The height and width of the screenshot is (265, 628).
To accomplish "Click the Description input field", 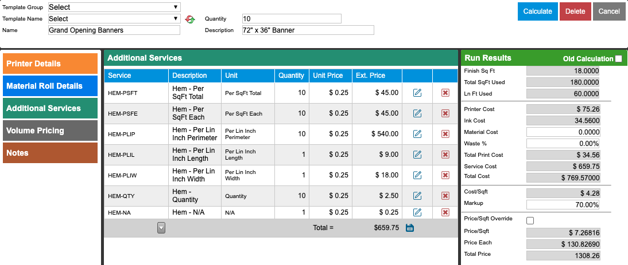I will tap(308, 30).
